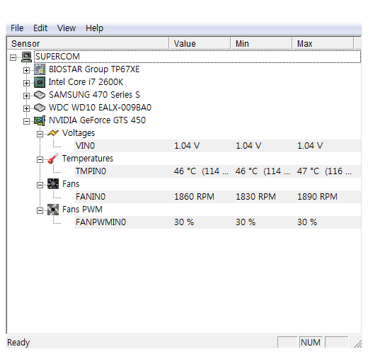This screenshot has width=368, height=354.
Task: Collapse the Fans group
Action: point(40,185)
